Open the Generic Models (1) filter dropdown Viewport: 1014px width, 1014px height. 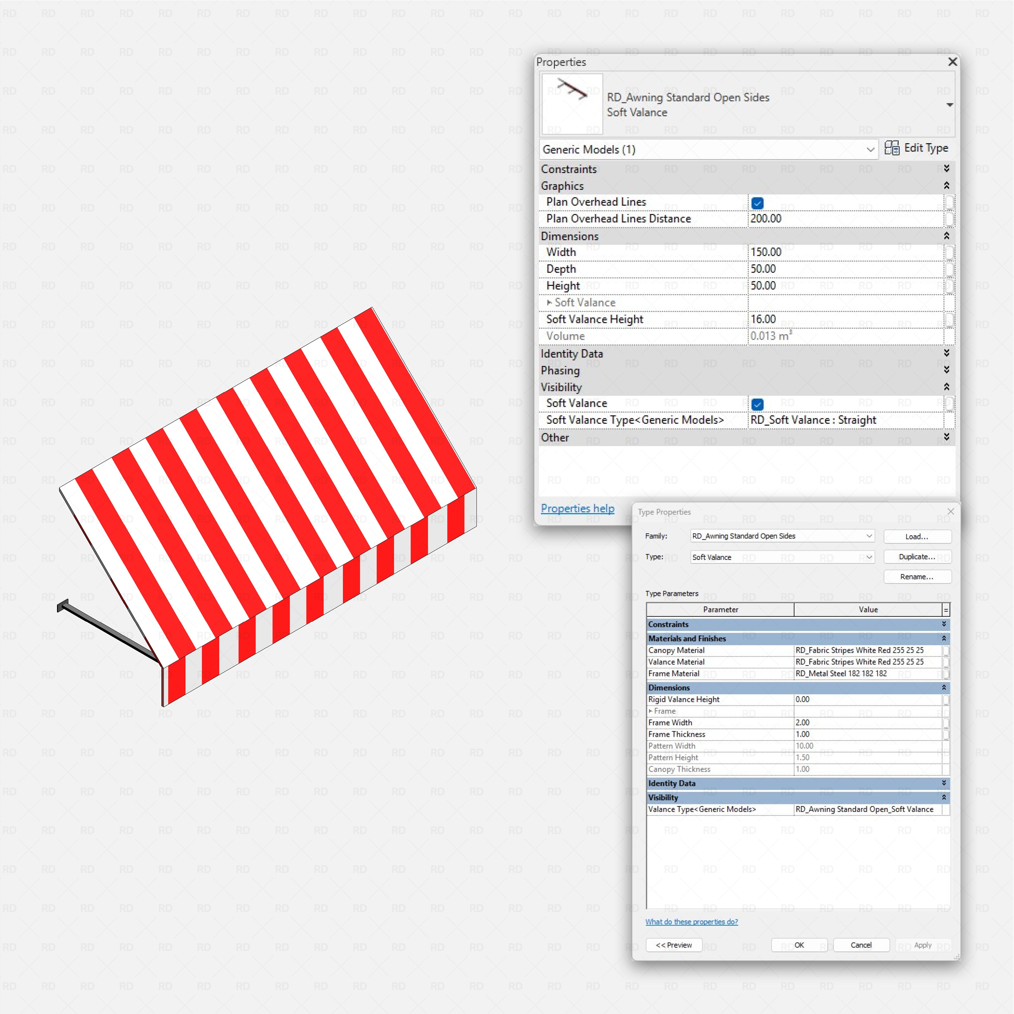tap(709, 150)
